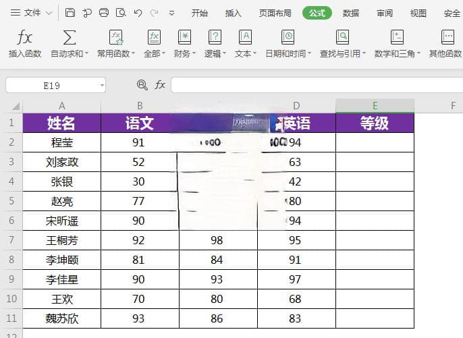Click the fx button next to formula bar
The width and height of the screenshot is (463, 338).
[x=160, y=85]
